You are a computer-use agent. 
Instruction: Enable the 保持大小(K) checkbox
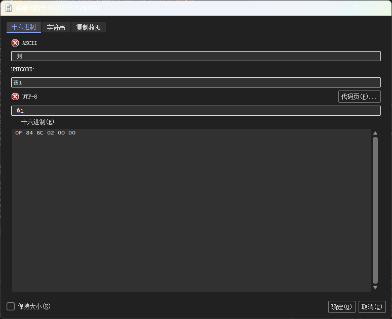click(x=11, y=306)
